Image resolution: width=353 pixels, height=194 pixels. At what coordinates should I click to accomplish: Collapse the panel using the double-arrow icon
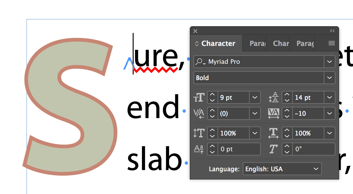[x=332, y=31]
